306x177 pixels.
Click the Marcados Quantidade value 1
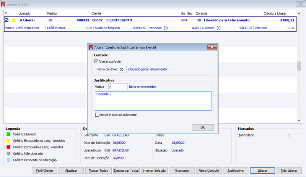coord(289,135)
